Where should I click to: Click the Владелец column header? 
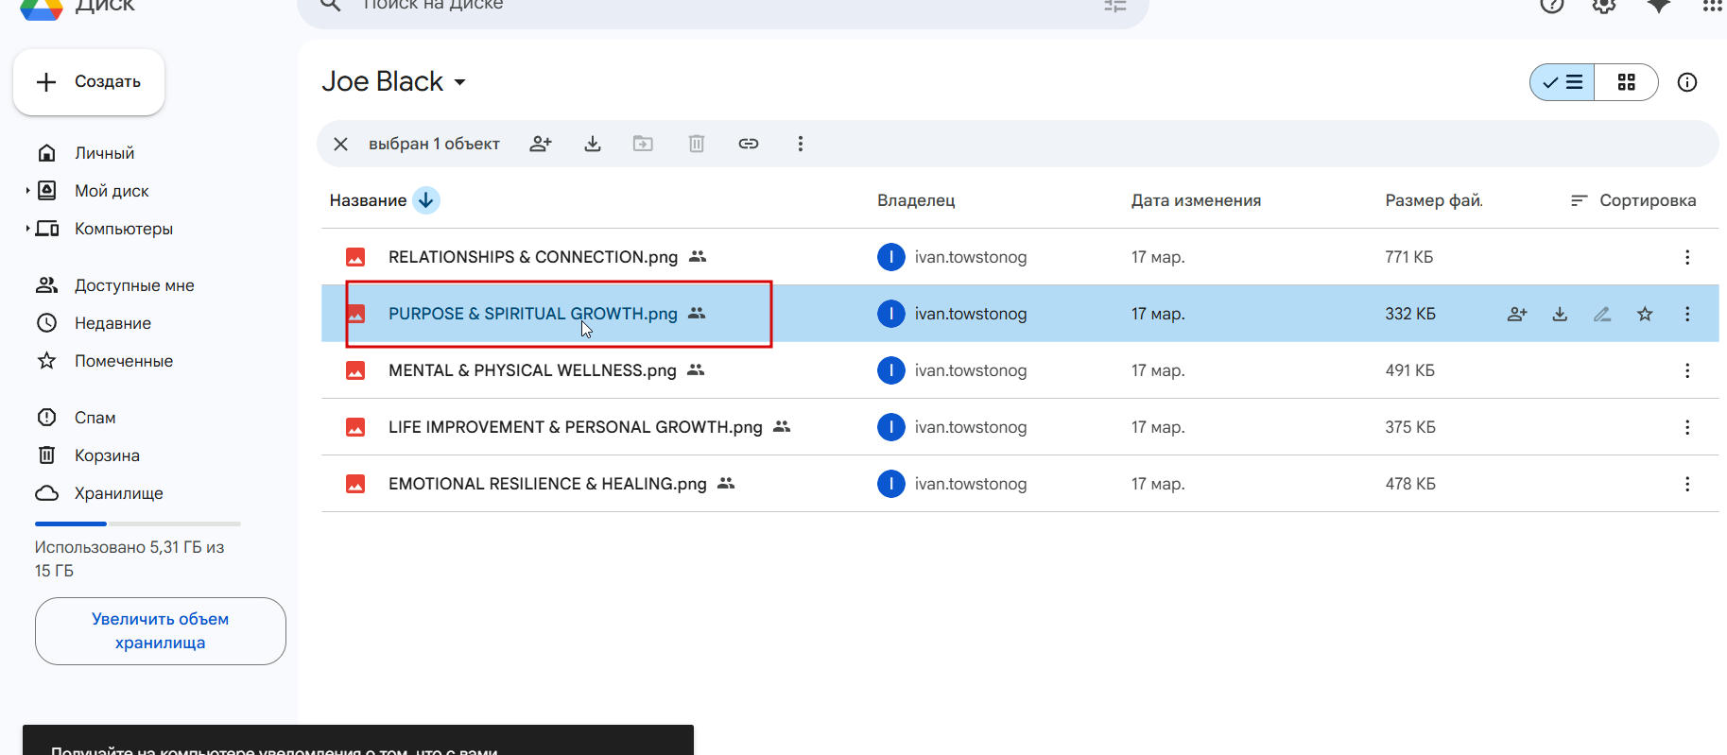[916, 200]
